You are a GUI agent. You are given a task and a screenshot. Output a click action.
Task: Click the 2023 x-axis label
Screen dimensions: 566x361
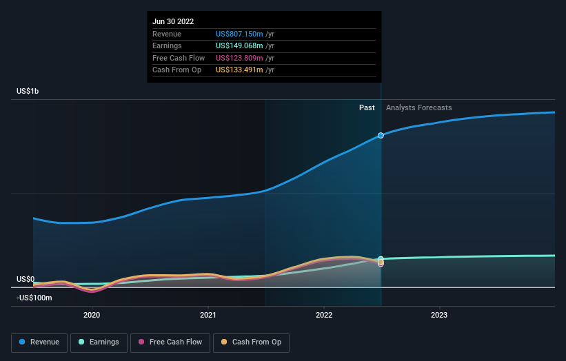point(439,315)
